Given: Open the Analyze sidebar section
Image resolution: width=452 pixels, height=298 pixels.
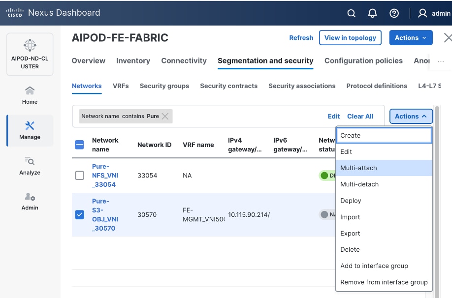Looking at the screenshot, I should pyautogui.click(x=30, y=166).
